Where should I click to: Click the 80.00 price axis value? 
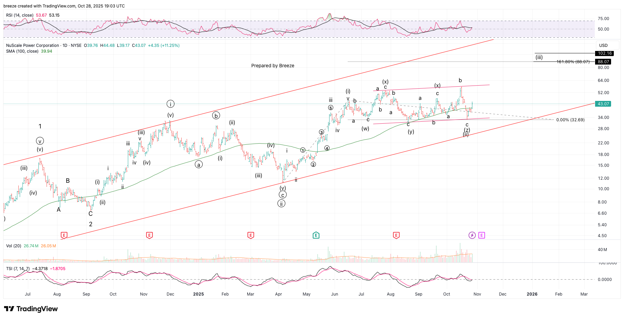[x=604, y=68]
